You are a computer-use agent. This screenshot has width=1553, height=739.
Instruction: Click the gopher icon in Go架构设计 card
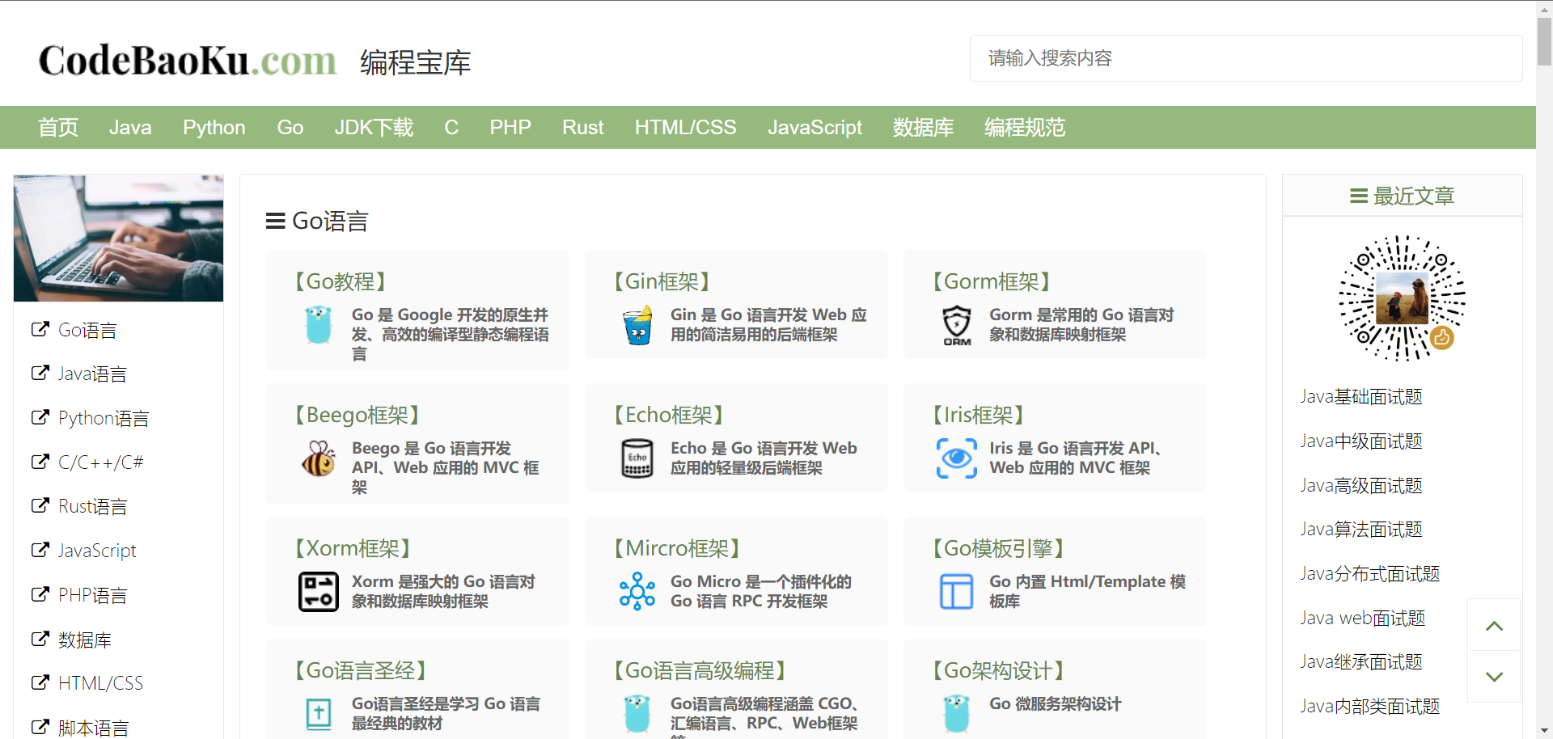coord(957,714)
